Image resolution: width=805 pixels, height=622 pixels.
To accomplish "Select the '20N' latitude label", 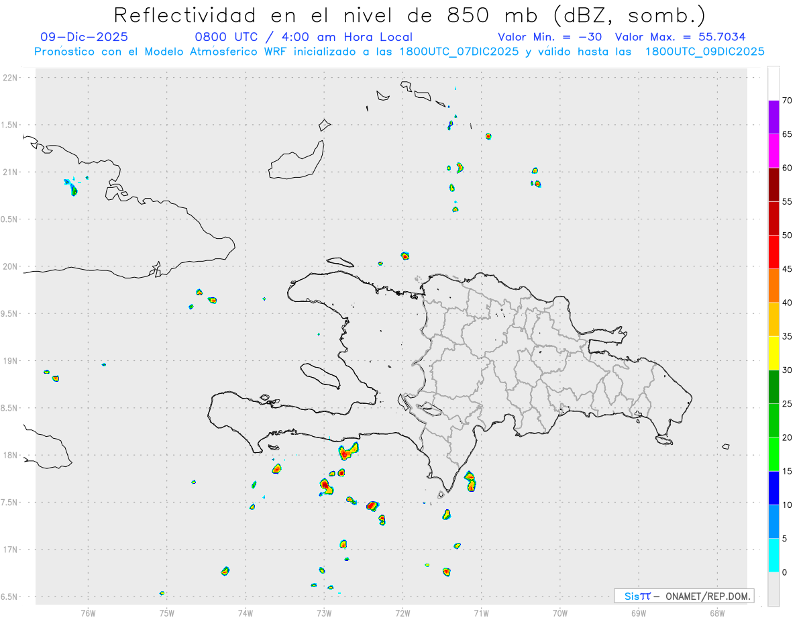I will [x=11, y=266].
